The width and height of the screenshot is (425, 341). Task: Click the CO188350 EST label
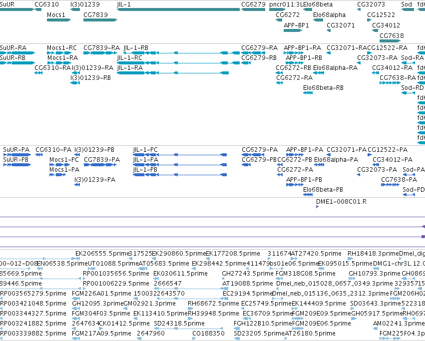pyautogui.click(x=208, y=334)
